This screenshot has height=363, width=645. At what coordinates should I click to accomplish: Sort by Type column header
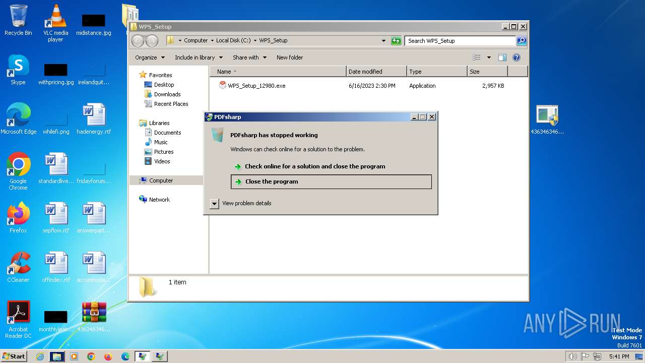click(x=437, y=72)
